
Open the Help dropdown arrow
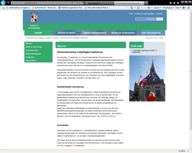click(186, 8)
